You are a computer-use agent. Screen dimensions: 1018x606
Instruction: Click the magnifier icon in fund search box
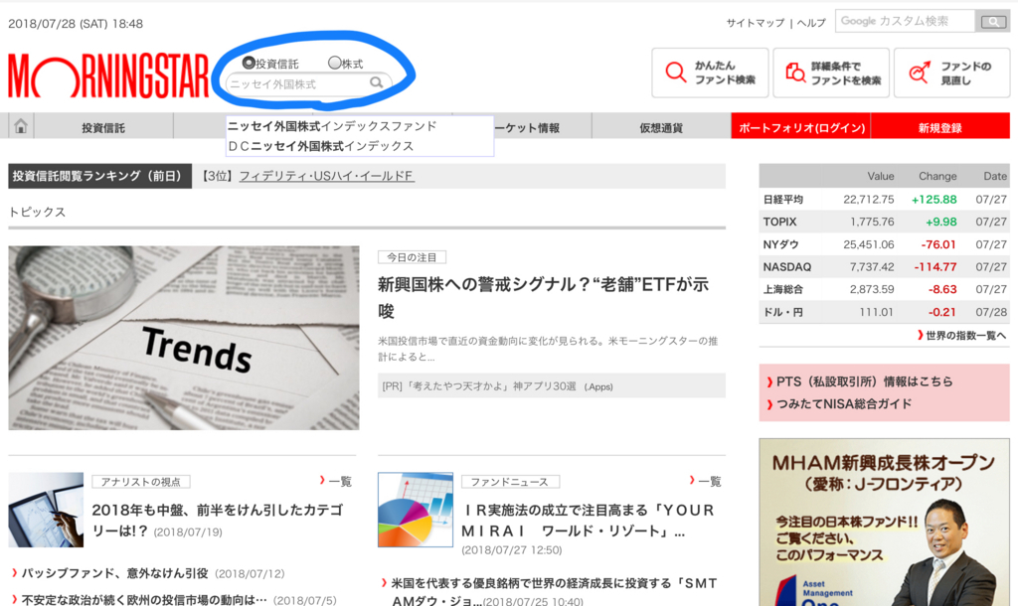[x=377, y=83]
